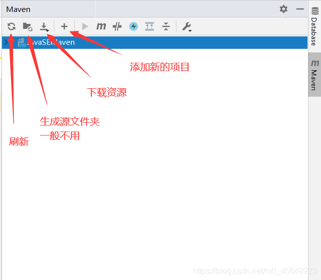Switch to the Maven side tab

click(x=315, y=75)
